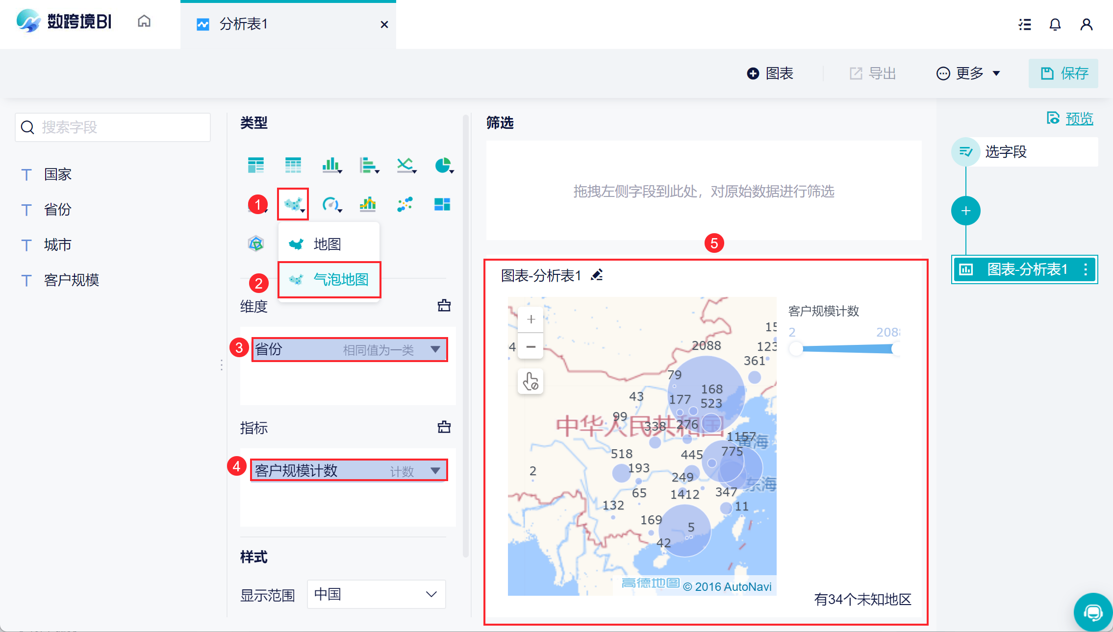Screen dimensions: 1113x632
Task: Open the 预览 preview link
Action: click(1079, 119)
